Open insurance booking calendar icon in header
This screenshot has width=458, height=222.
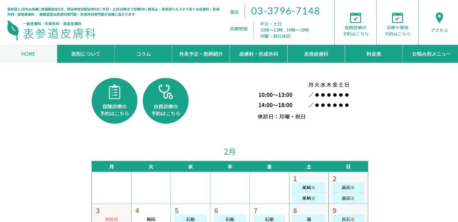tap(355, 17)
